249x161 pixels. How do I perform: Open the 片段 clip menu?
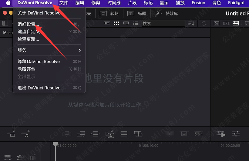point(132,3)
